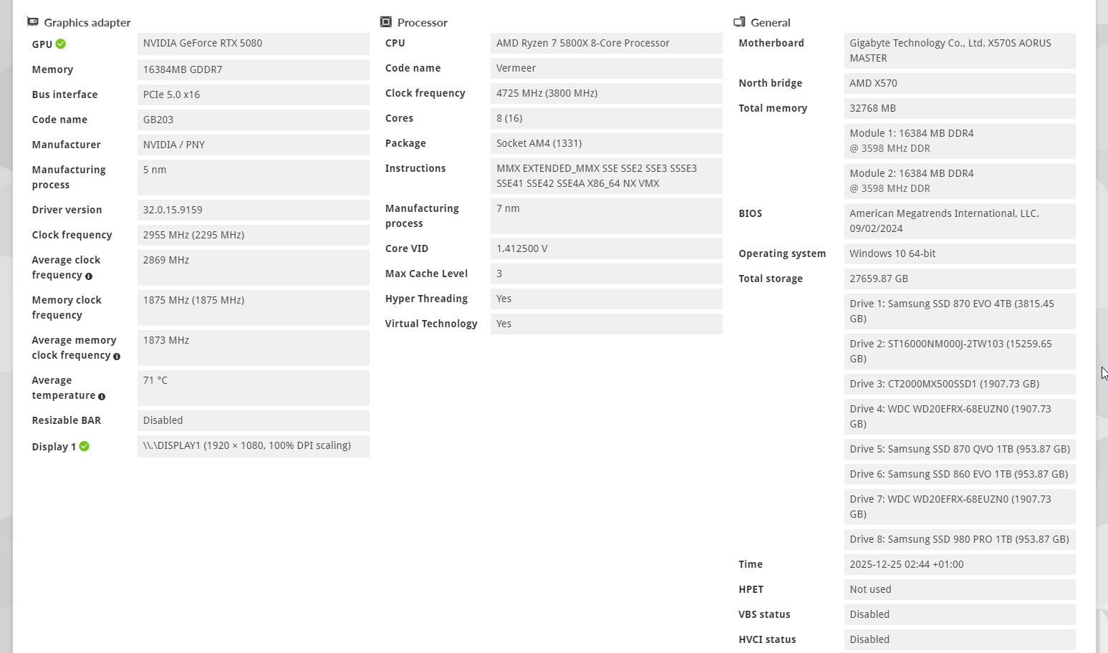
Task: Select Drive 1: Samsung SSD 870 EVO 4TB
Action: pyautogui.click(x=960, y=311)
